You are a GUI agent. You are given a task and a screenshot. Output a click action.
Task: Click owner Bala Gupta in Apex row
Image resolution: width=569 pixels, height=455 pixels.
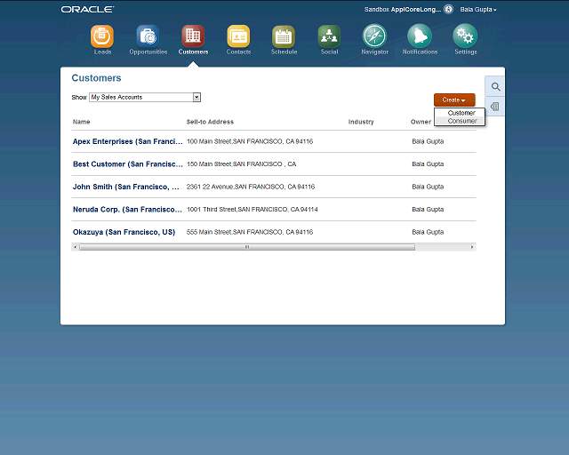(x=428, y=141)
